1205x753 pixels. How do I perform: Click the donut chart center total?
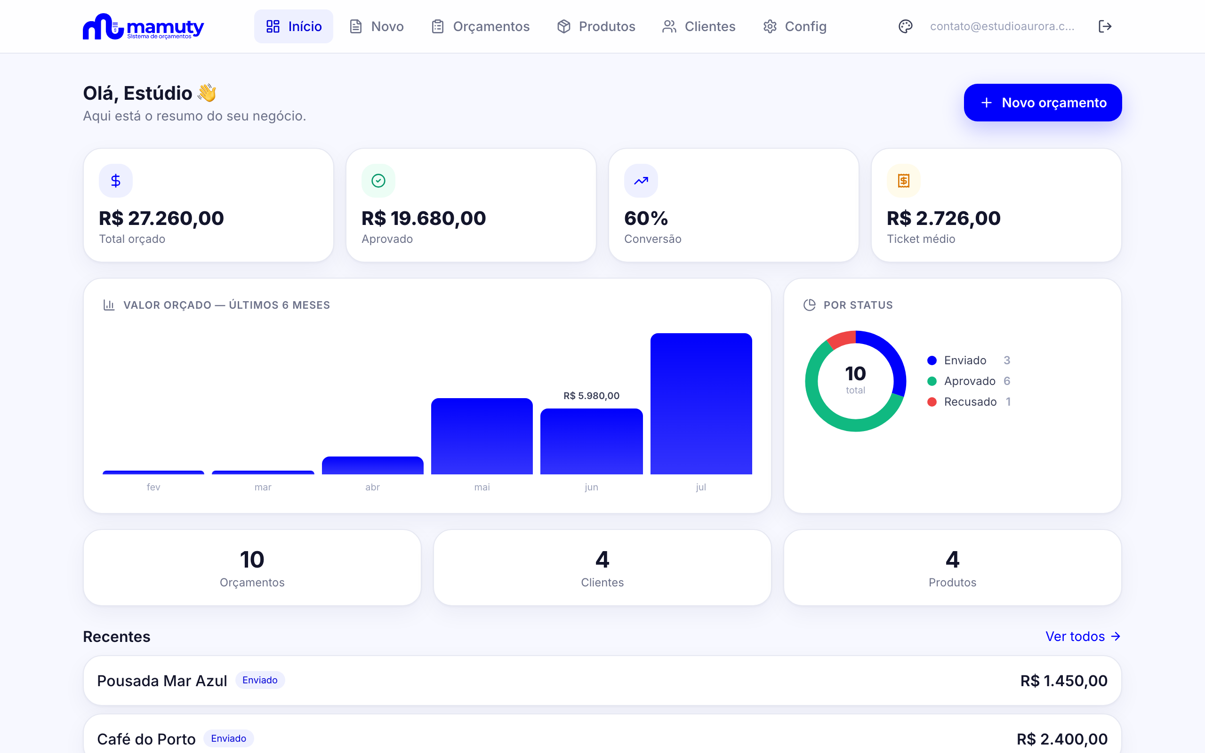coord(855,380)
